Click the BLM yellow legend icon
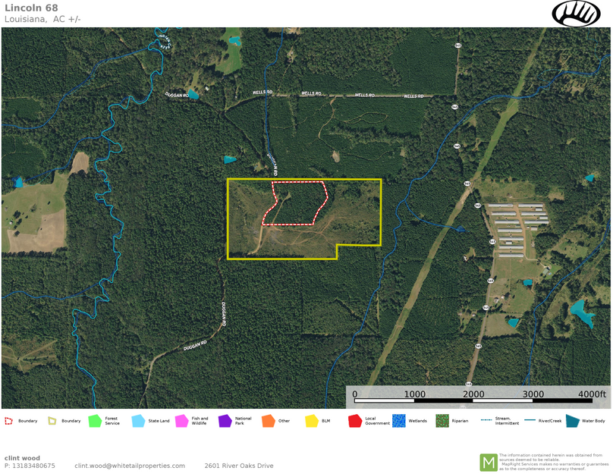This screenshot has height=474, width=613. 311,420
